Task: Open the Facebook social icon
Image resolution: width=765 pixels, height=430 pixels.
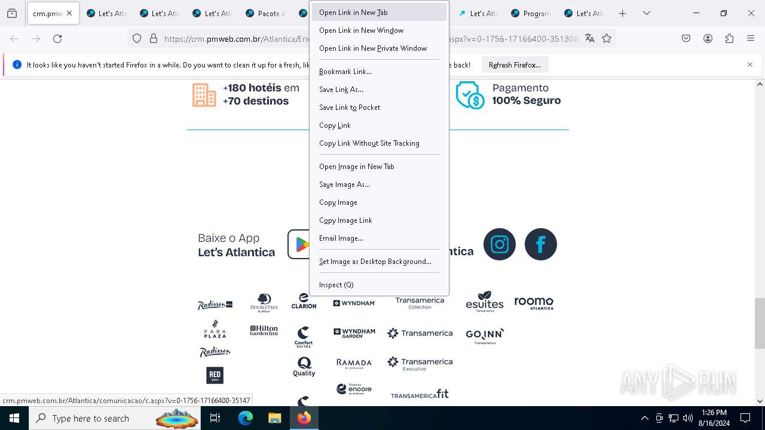Action: pos(541,244)
